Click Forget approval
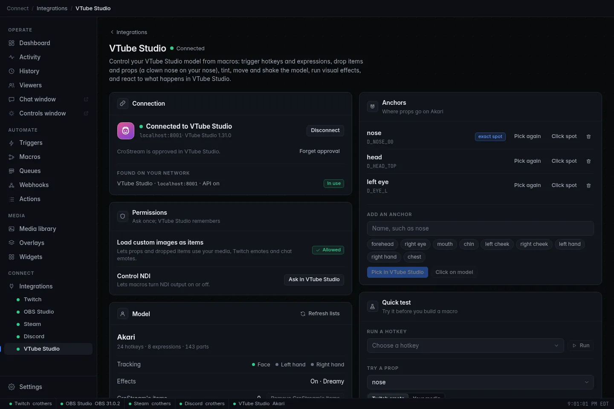This screenshot has height=409, width=614. [x=319, y=151]
